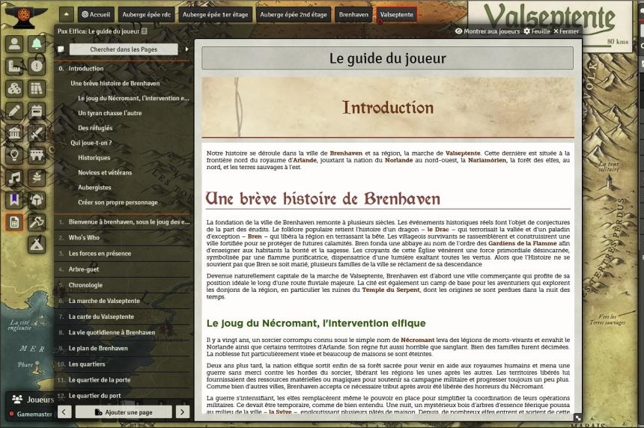The width and height of the screenshot is (644, 428).
Task: Click the Chercher dans les Pages field
Action: click(x=124, y=49)
